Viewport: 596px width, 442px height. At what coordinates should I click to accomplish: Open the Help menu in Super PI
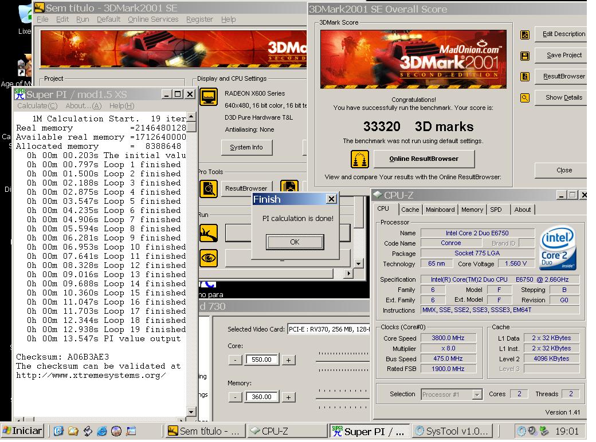click(x=121, y=106)
